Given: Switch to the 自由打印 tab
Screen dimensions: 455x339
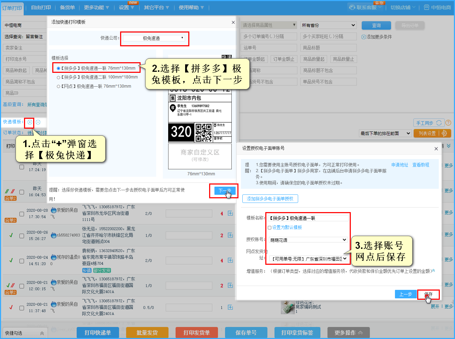Looking at the screenshot, I should click(x=41, y=7).
